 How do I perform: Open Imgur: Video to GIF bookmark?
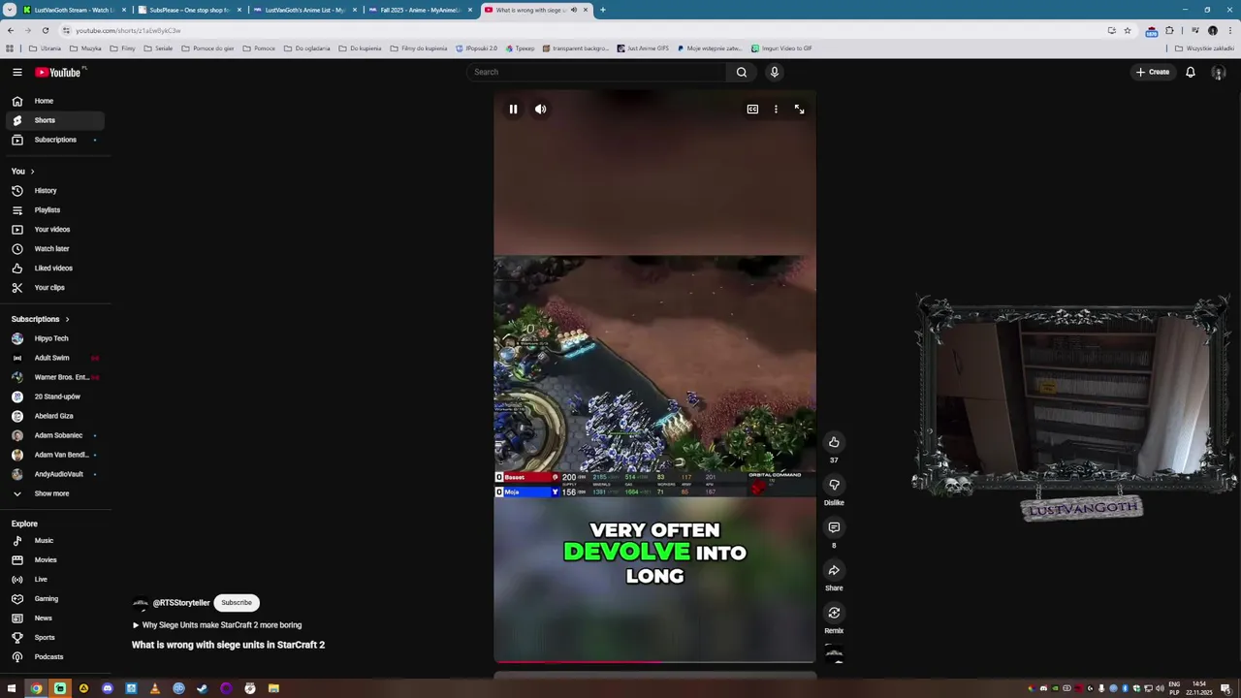tap(781, 48)
